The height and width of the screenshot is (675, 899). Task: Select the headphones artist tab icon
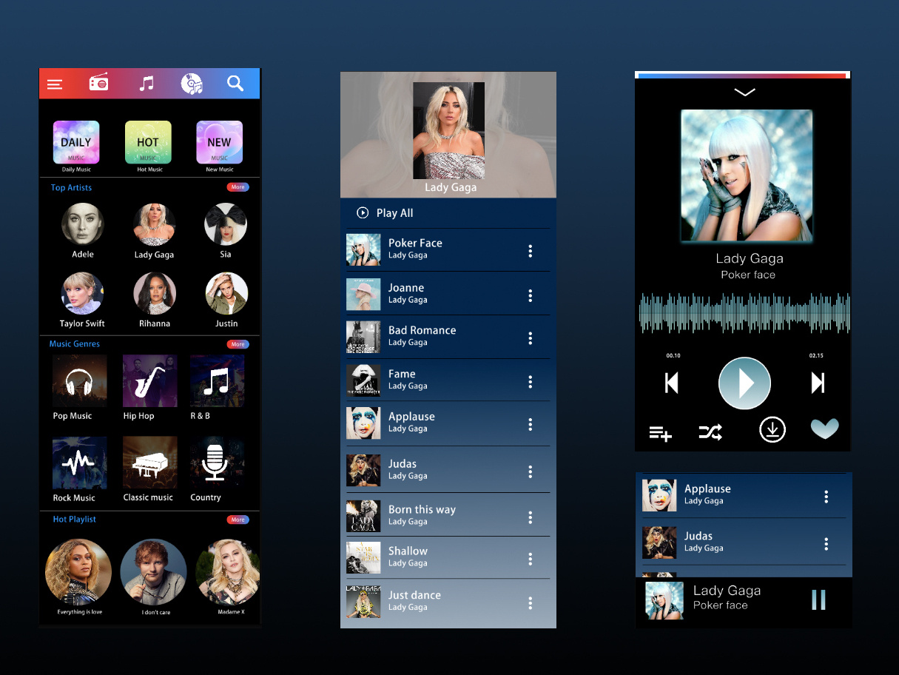tap(192, 83)
